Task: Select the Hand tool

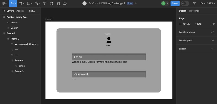Action: click(58, 4)
